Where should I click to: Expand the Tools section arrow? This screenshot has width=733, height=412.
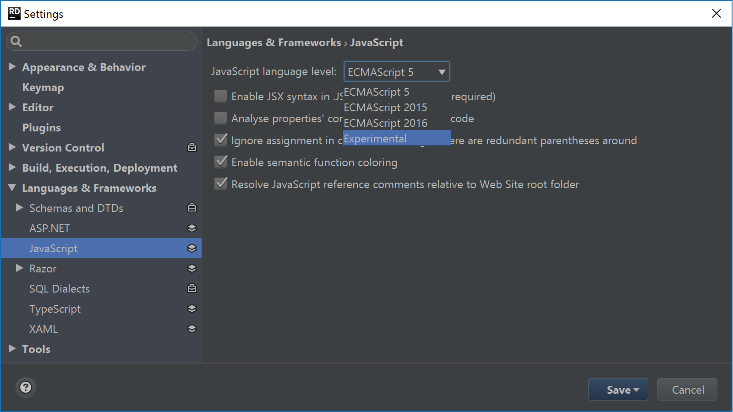click(x=12, y=349)
